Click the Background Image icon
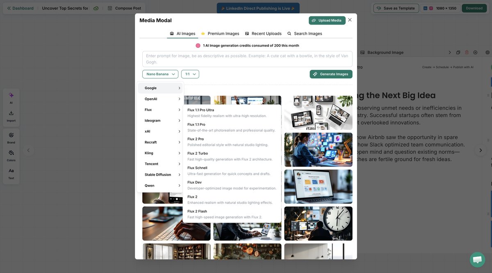This screenshot has width=492, height=273. [362, 52]
